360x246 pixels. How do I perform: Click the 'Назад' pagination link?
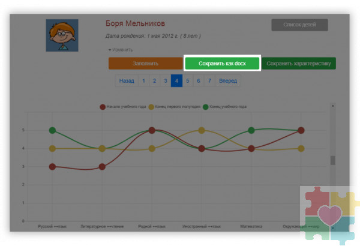click(x=126, y=80)
